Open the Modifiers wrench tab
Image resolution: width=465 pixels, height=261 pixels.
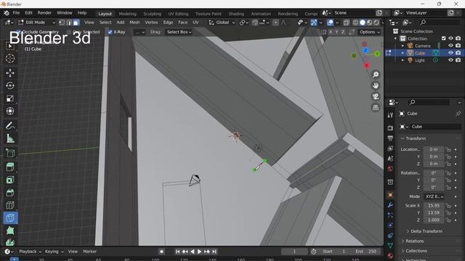pyautogui.click(x=390, y=205)
